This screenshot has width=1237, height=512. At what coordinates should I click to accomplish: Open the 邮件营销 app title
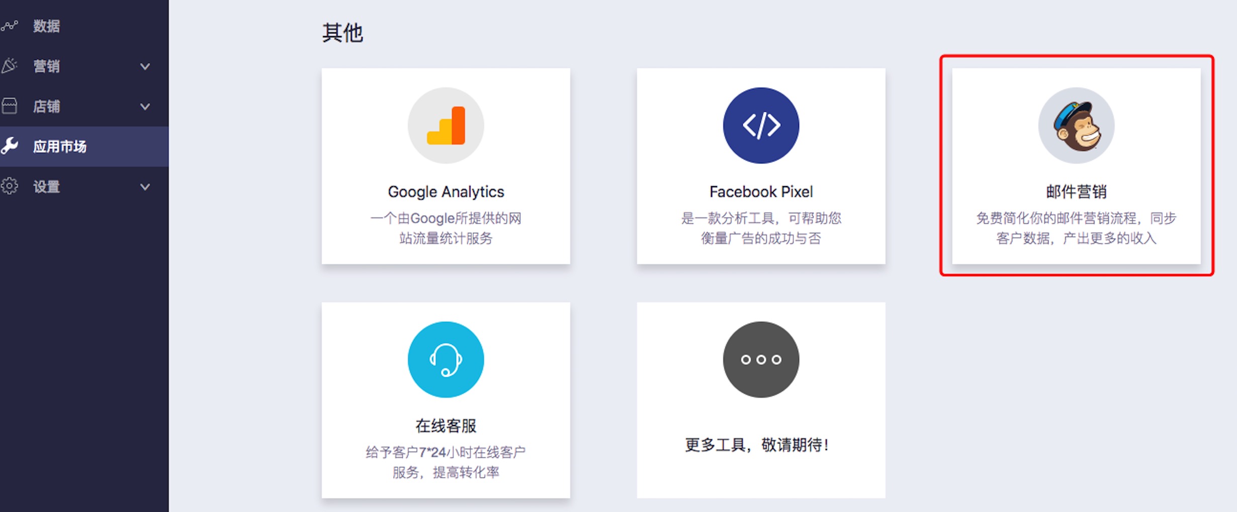coord(1076,192)
